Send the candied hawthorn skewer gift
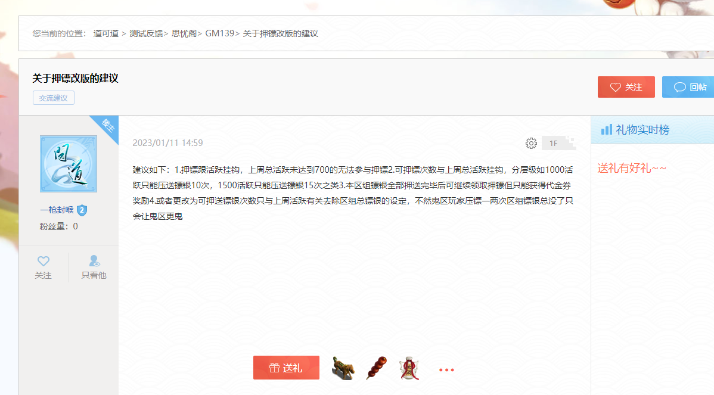Viewport: 714px width, 395px height. 376,368
